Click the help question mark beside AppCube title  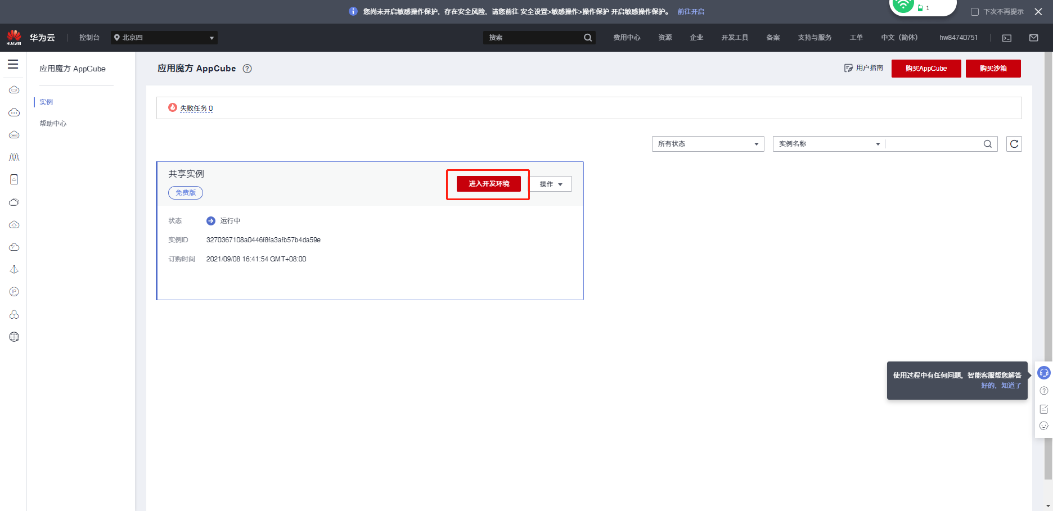[x=247, y=69]
